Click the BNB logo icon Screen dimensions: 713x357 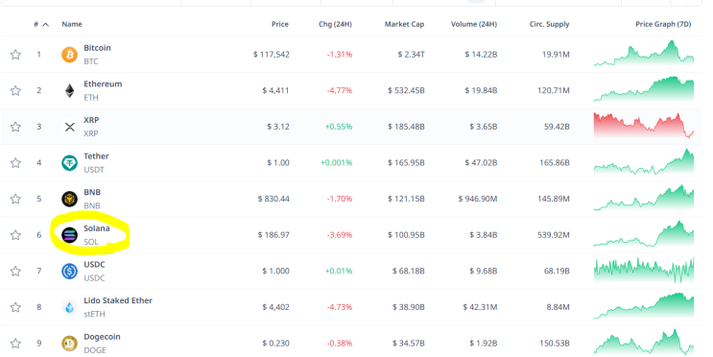pos(69,199)
